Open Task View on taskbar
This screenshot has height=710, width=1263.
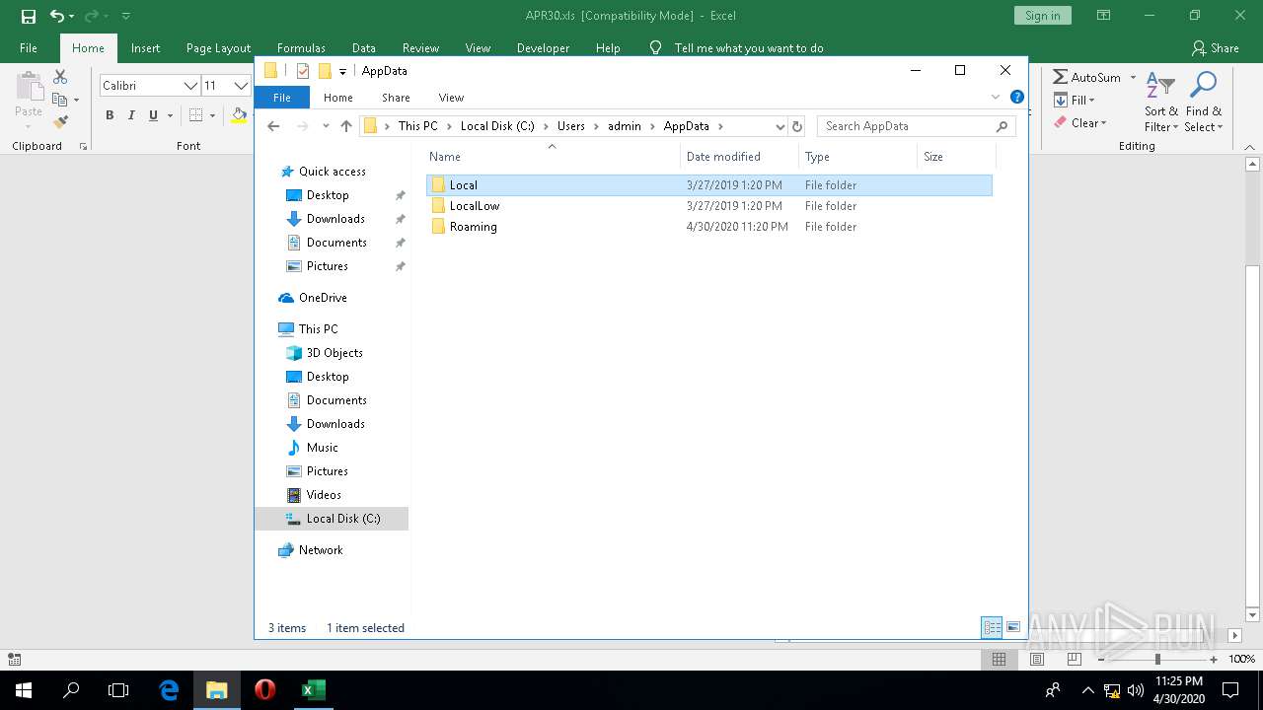[118, 690]
